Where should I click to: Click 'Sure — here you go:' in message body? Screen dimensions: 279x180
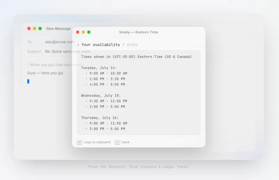tap(46, 73)
